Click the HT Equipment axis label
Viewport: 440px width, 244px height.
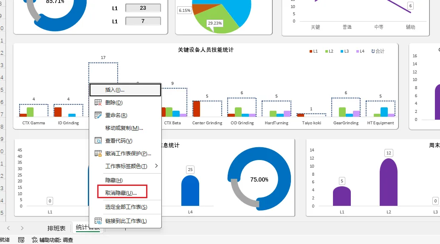point(381,123)
